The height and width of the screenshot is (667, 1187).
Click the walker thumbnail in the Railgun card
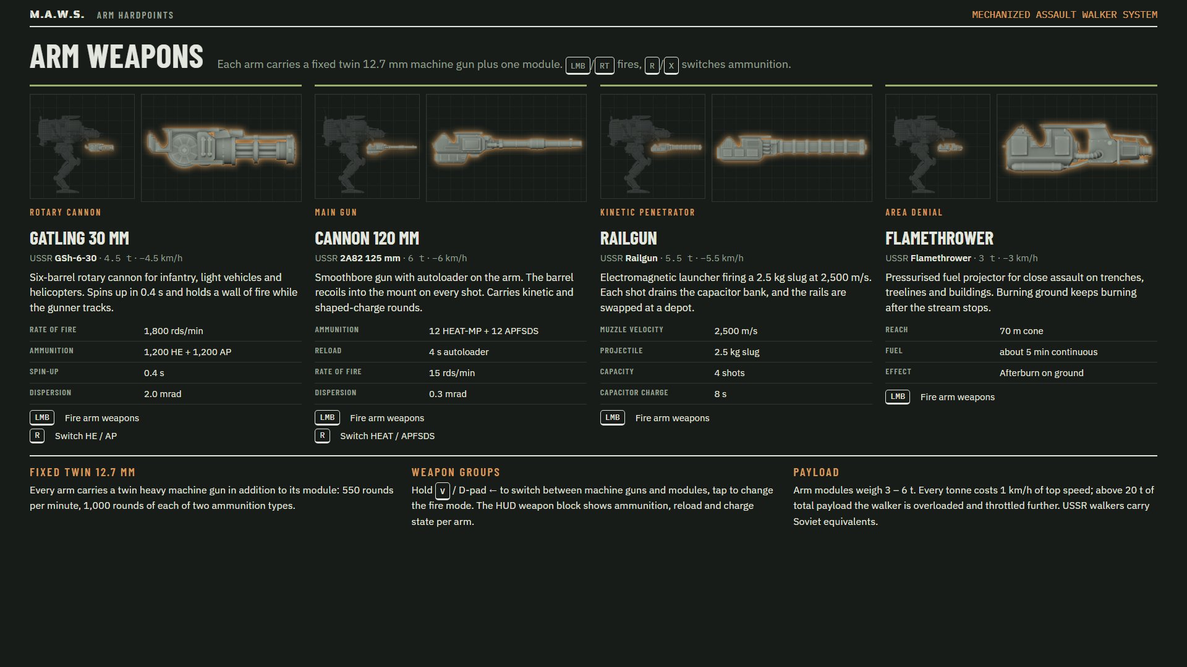[653, 146]
